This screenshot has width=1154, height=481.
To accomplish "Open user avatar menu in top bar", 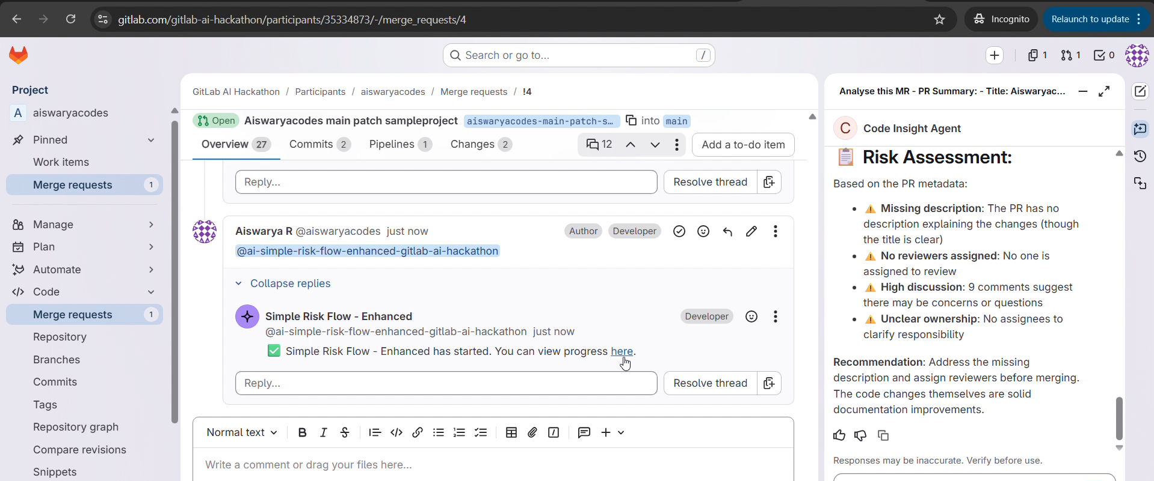I will [x=1137, y=55].
